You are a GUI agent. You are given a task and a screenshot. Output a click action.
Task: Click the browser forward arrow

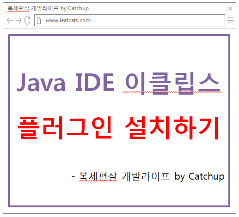click(x=18, y=20)
